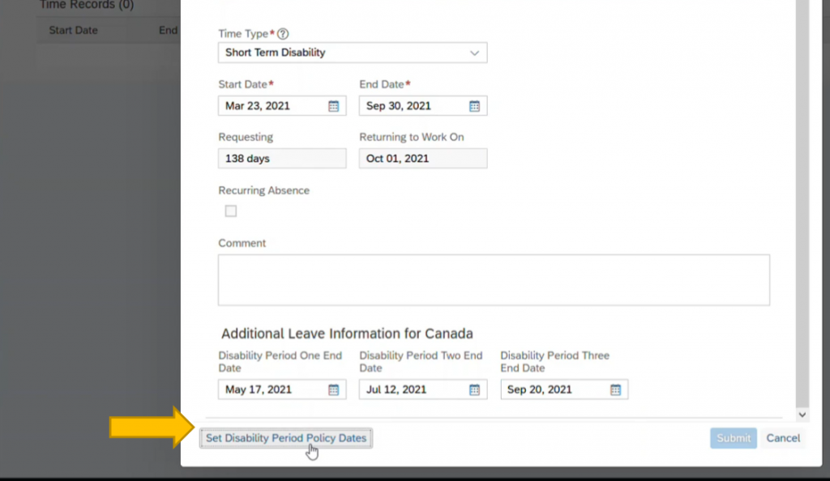Click the Returning to Work On field

pos(423,159)
